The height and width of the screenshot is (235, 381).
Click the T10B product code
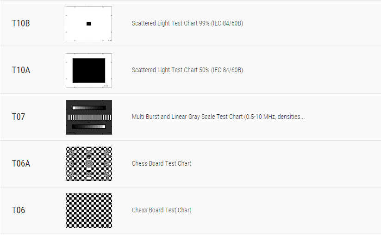21,24
